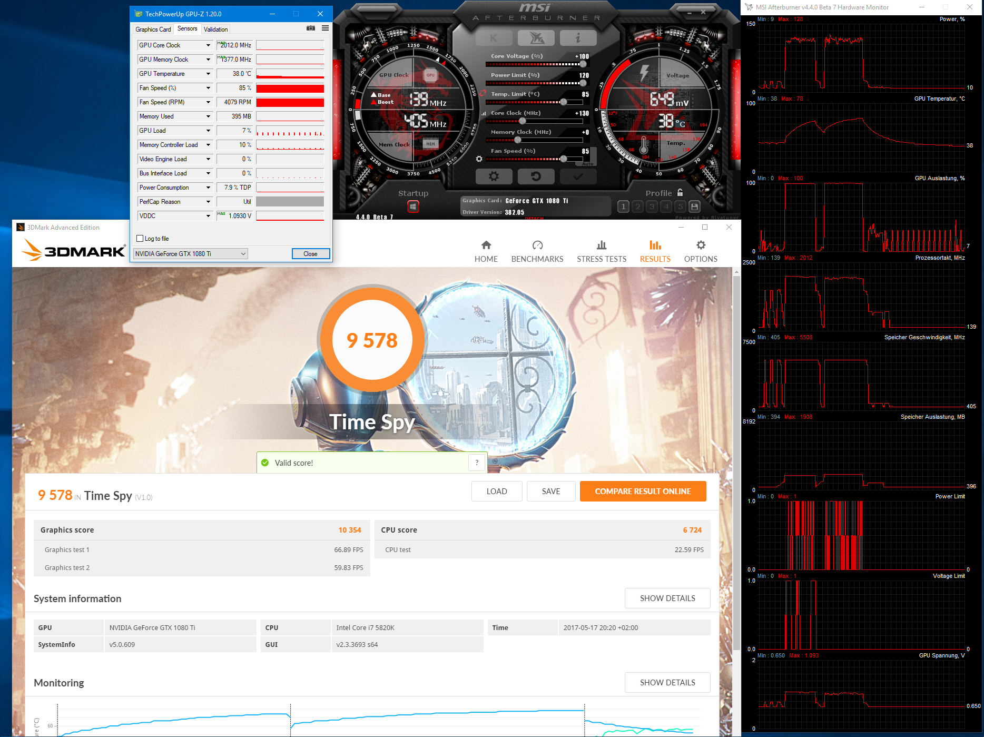The height and width of the screenshot is (737, 984).
Task: Select Afterburner profile slot 5
Action: 680,207
